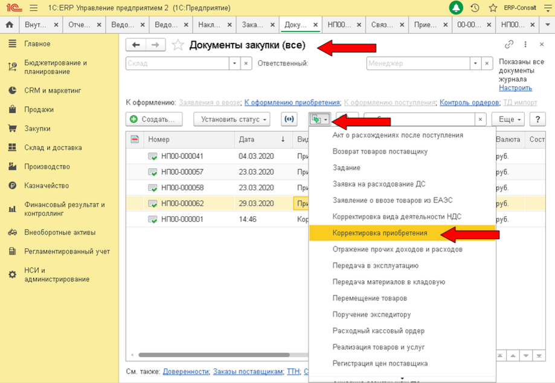Open the Внеоборотные активы section
Image resolution: width=555 pixels, height=383 pixels.
tap(59, 232)
